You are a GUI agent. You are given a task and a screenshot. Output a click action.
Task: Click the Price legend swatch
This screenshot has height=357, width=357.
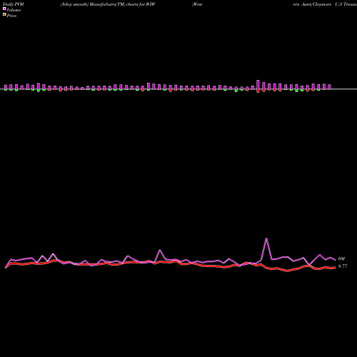click(4, 14)
